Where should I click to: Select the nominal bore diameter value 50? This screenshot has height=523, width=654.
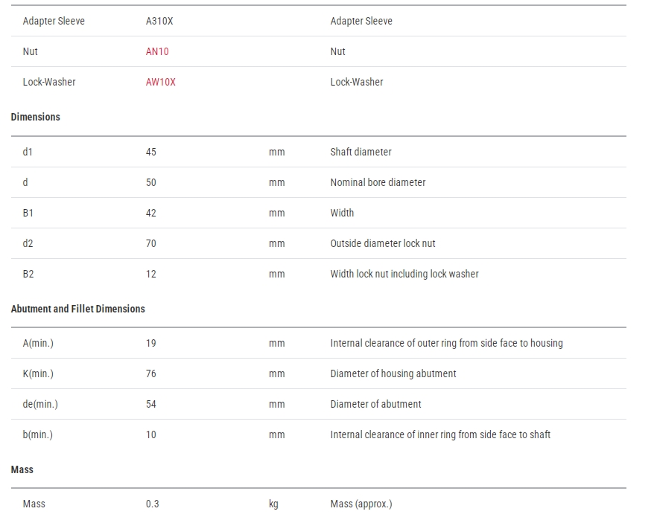(151, 182)
